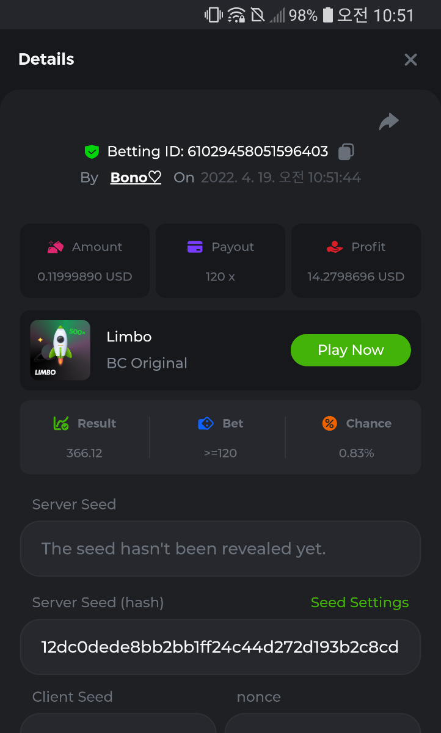Open Seed Settings link
The height and width of the screenshot is (733, 441).
360,602
